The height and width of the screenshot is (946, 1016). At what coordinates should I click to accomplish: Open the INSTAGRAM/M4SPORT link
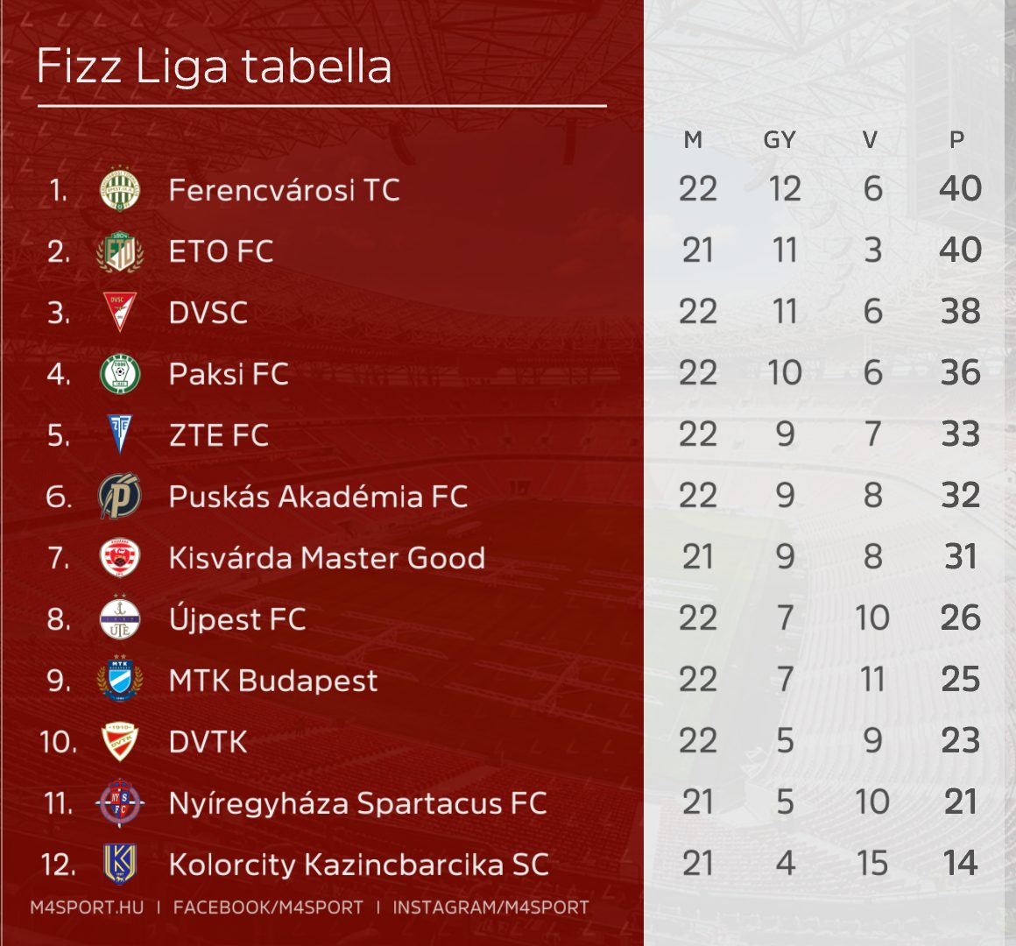click(490, 907)
